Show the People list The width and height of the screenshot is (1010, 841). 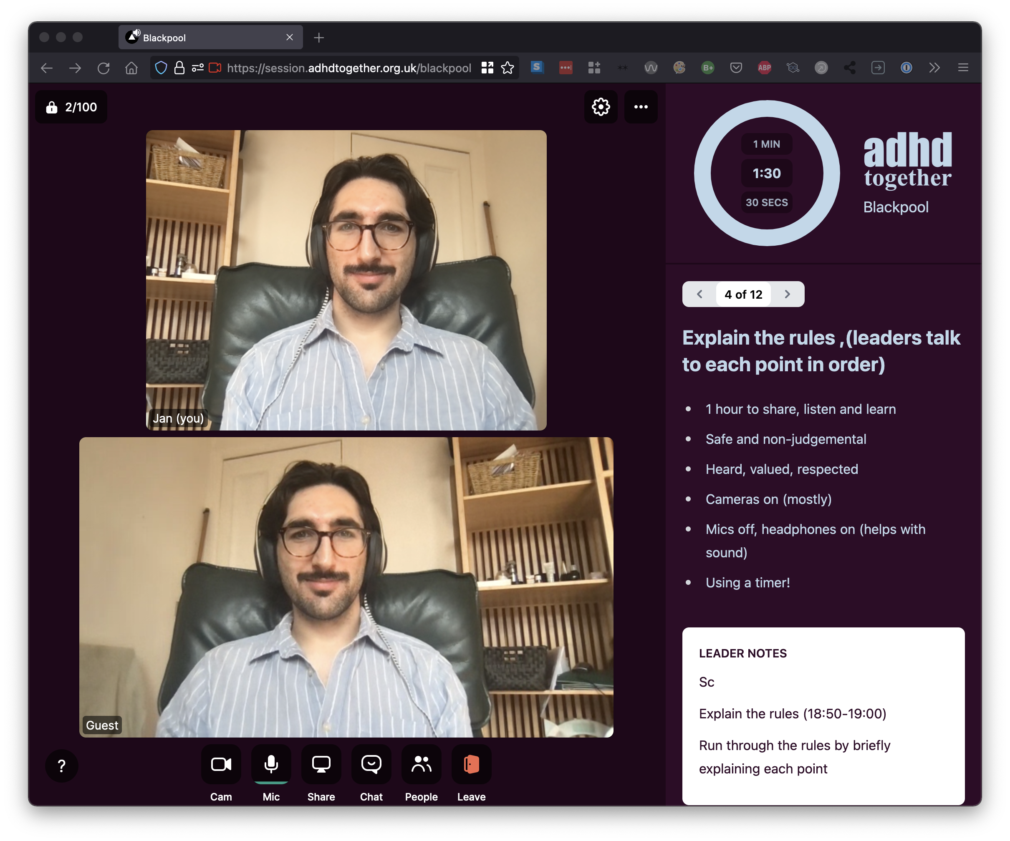point(421,765)
